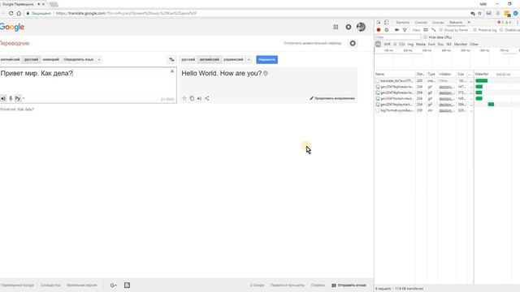Open the Ру input tools keyboard
520x292 pixels.
click(18, 98)
